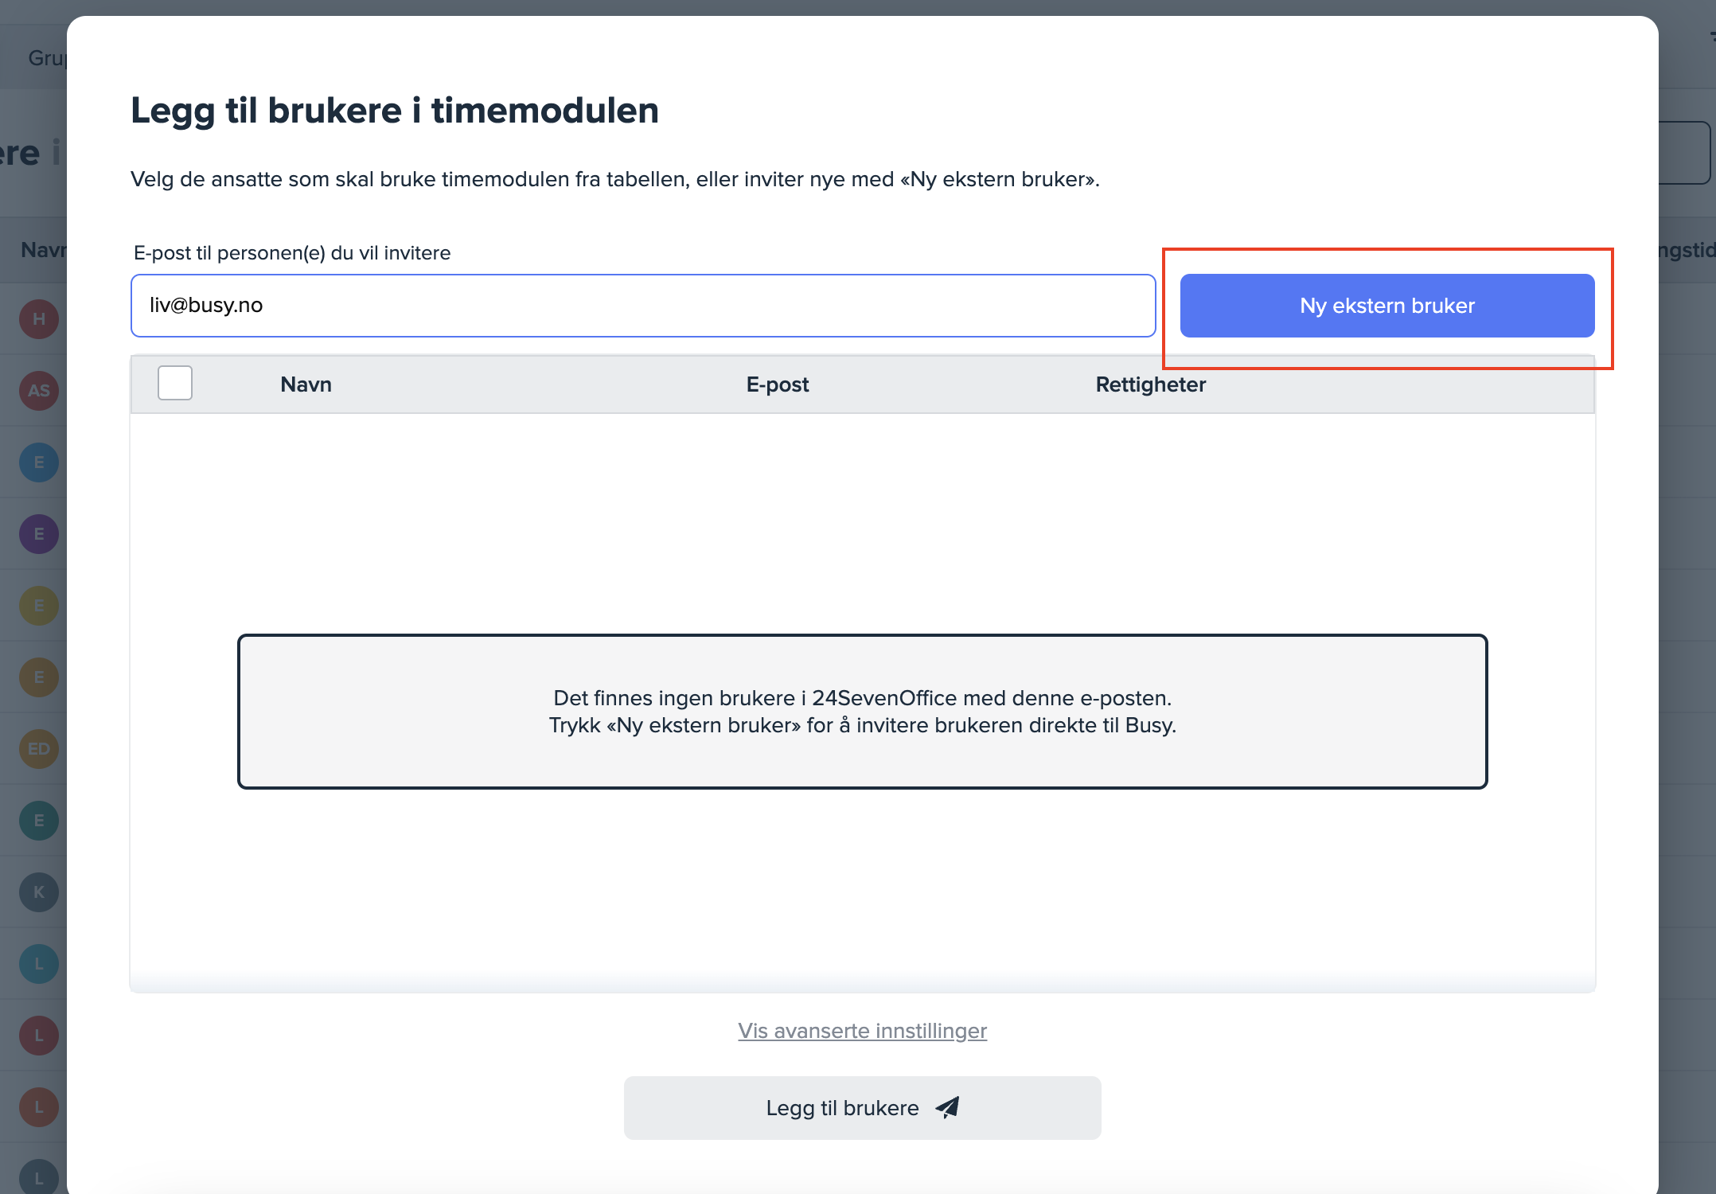Click the ED user avatar

(38, 749)
